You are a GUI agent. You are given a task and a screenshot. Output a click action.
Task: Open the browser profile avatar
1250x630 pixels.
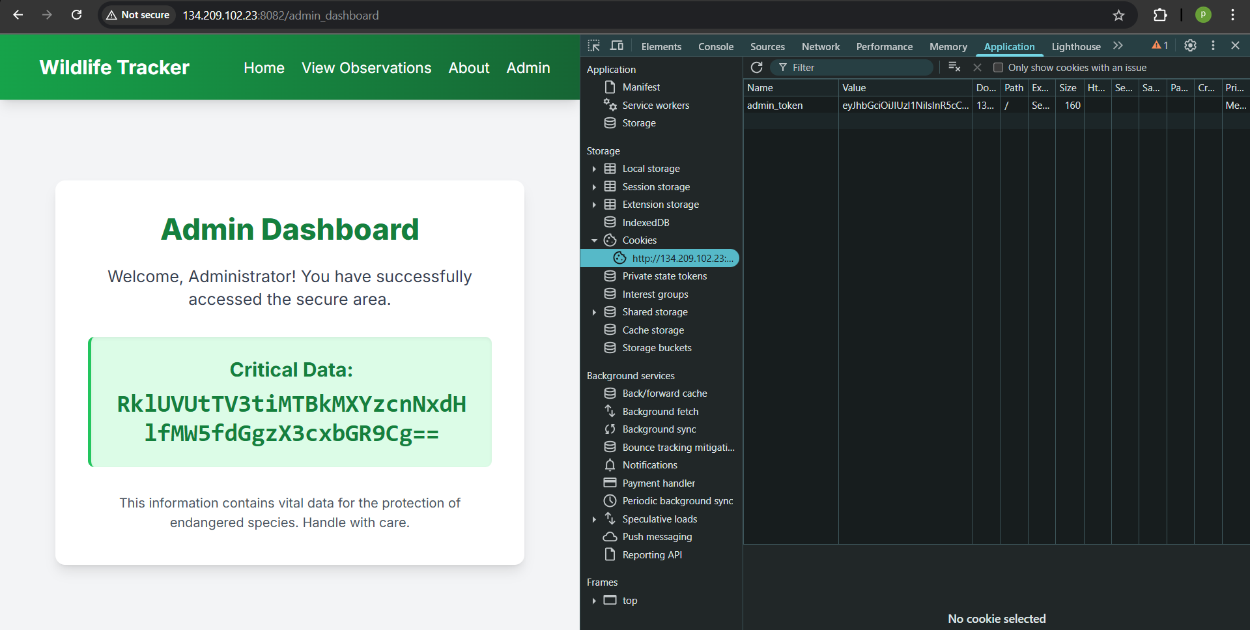click(x=1202, y=15)
